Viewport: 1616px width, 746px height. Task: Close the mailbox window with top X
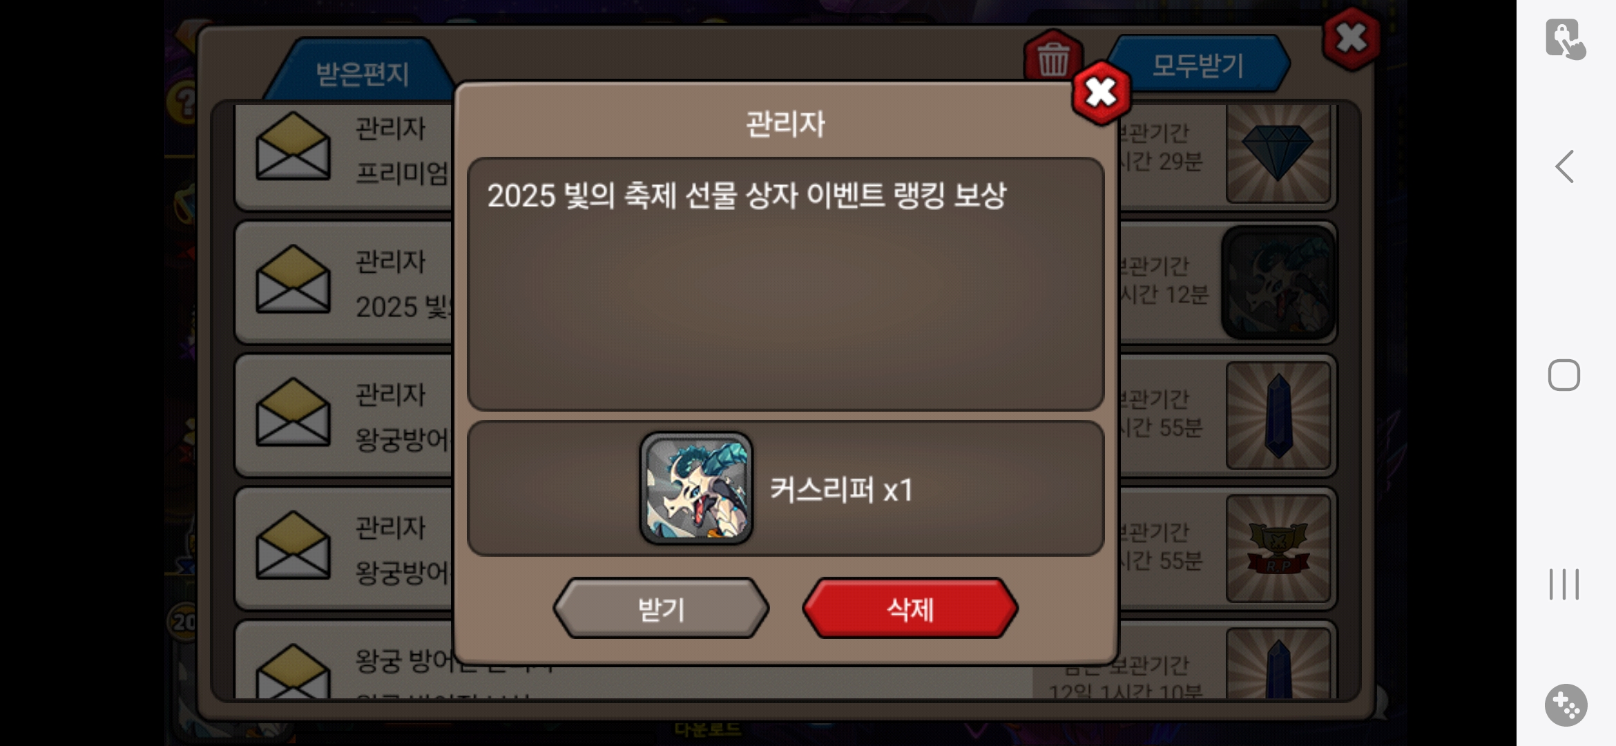[x=1351, y=39]
